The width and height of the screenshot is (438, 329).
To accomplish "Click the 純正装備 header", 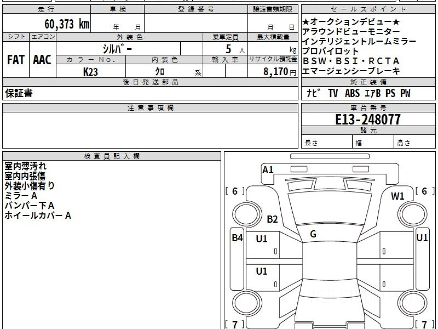I will 369,82.
